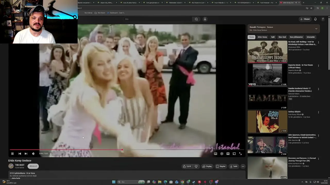This screenshot has height=185, width=330.
Task: Toggle subtitles in the video player
Action: [x=216, y=154]
